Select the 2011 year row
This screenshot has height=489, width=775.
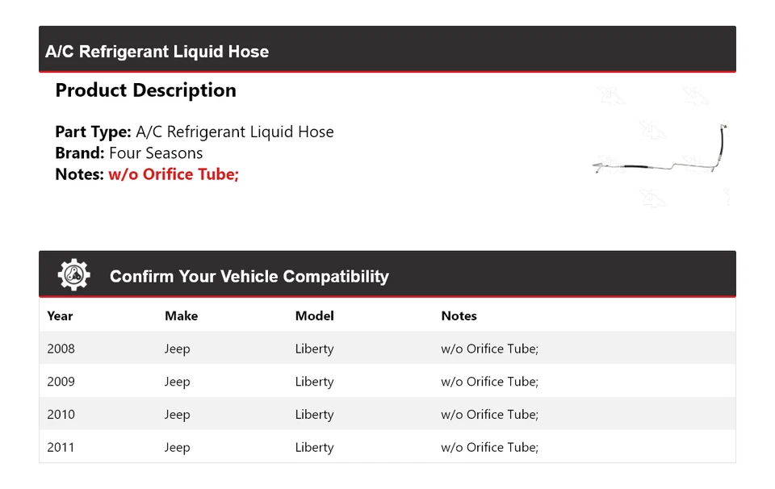coord(61,448)
